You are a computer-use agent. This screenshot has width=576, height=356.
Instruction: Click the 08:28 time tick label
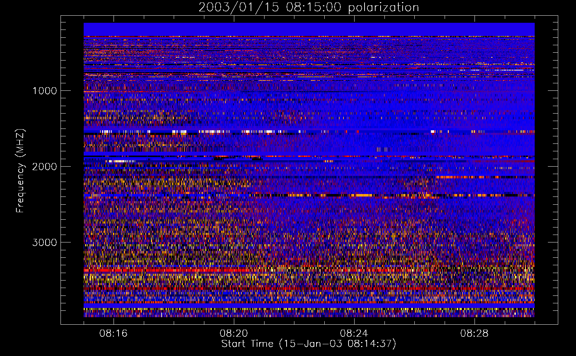click(474, 334)
